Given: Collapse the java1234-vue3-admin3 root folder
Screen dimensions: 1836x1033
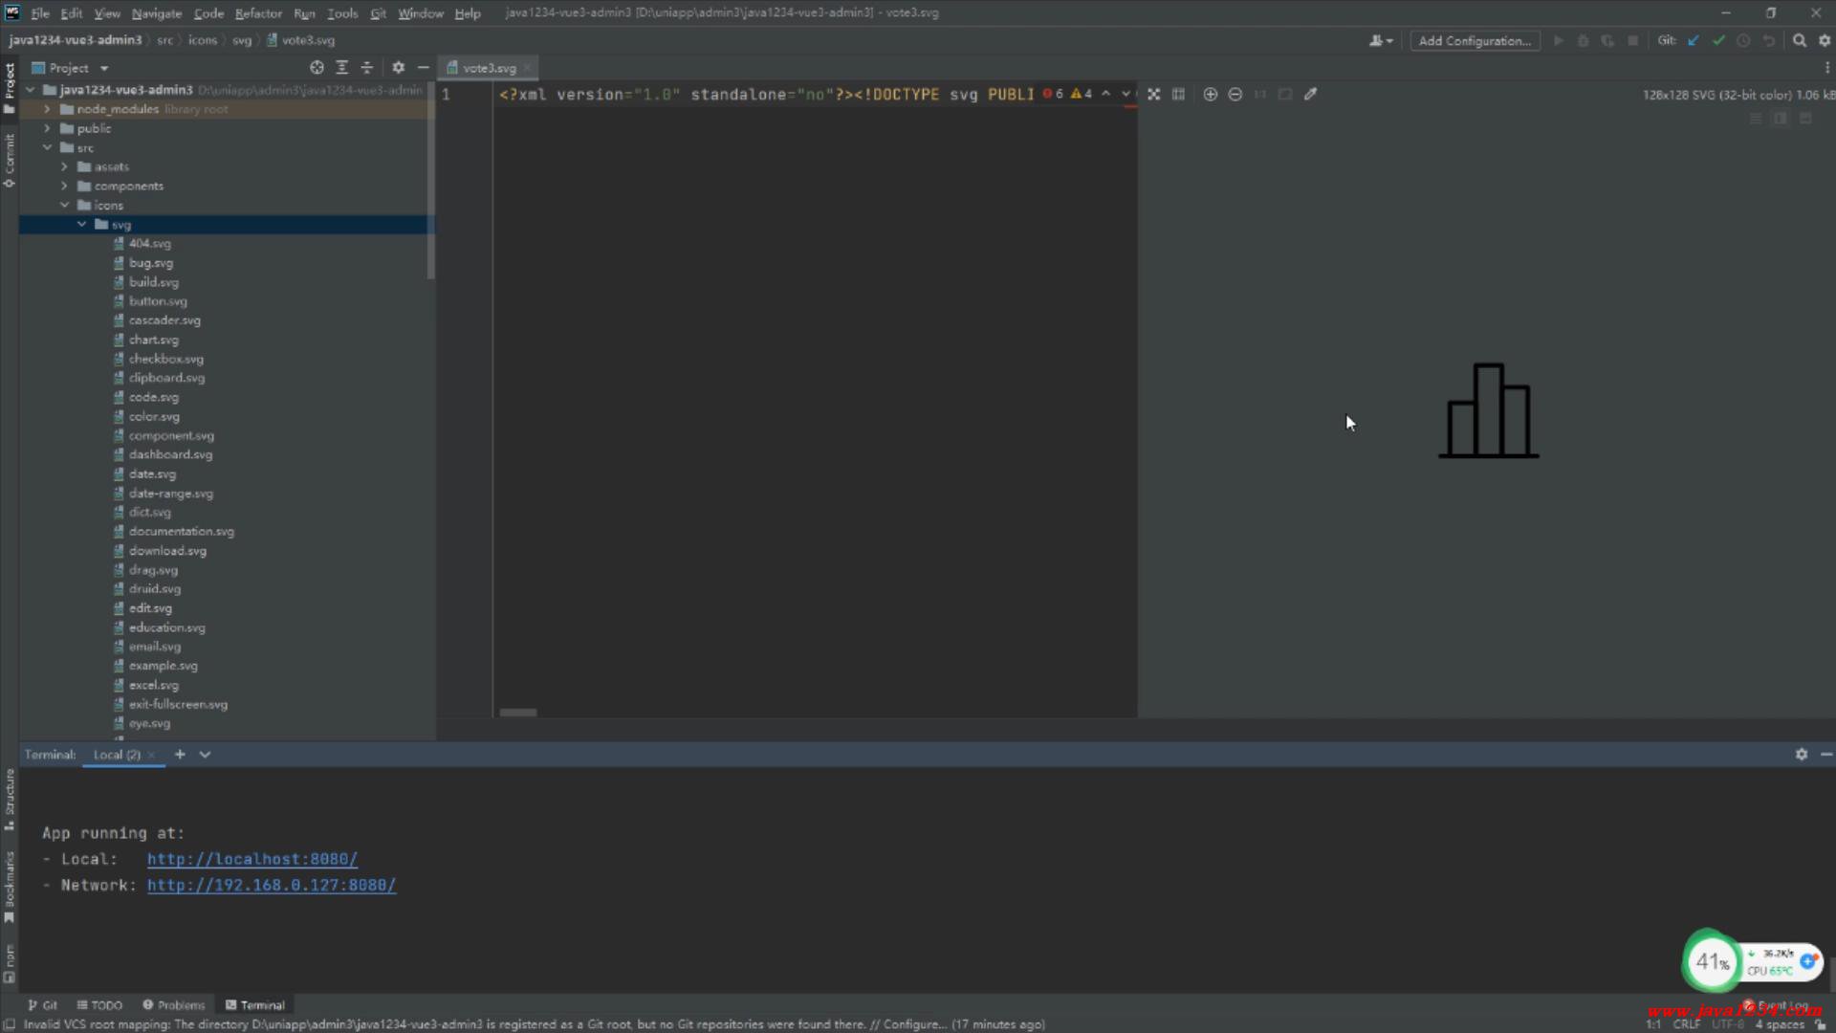Looking at the screenshot, I should pos(31,90).
